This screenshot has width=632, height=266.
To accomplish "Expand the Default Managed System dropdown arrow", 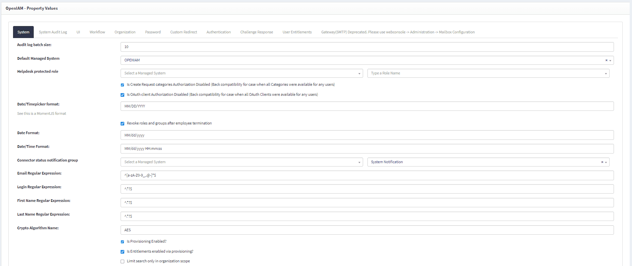I will pyautogui.click(x=610, y=60).
